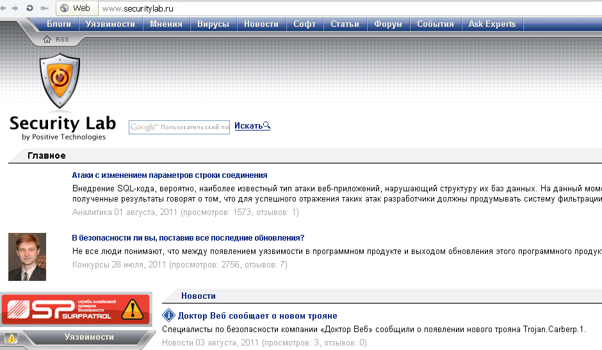Image resolution: width=602 pixels, height=350 pixels.
Task: Click the by Positive Technologies tagline
Action: click(64, 137)
